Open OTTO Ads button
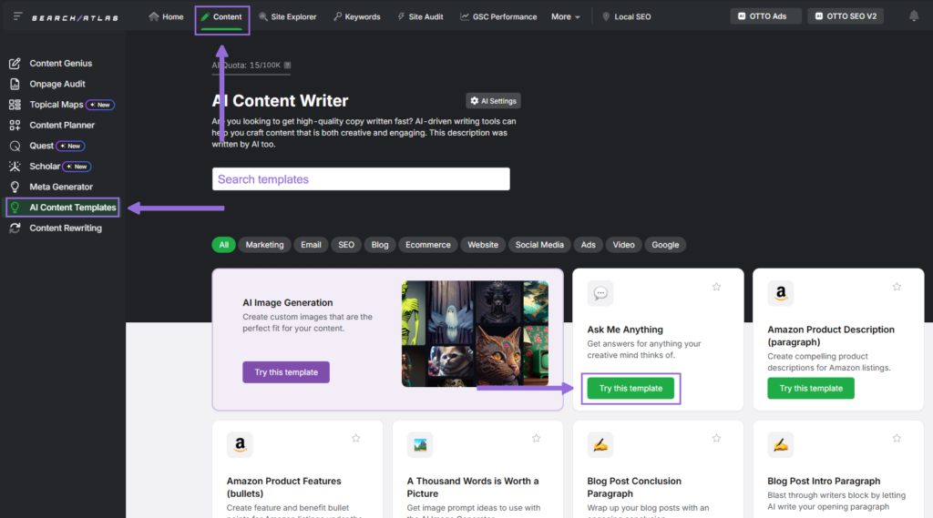 coord(765,16)
